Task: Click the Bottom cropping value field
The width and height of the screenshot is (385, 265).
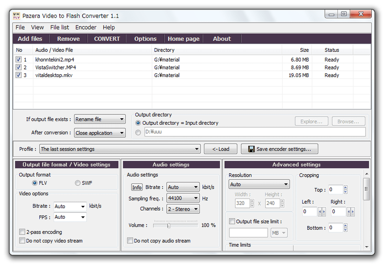Action: pos(335,228)
